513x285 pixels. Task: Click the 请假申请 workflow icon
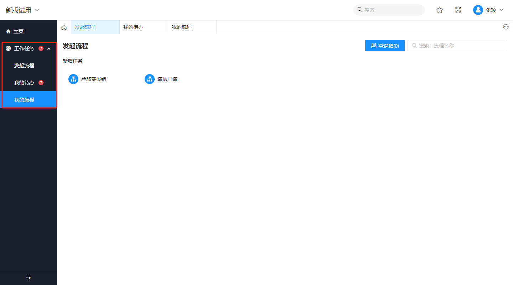[x=150, y=79]
